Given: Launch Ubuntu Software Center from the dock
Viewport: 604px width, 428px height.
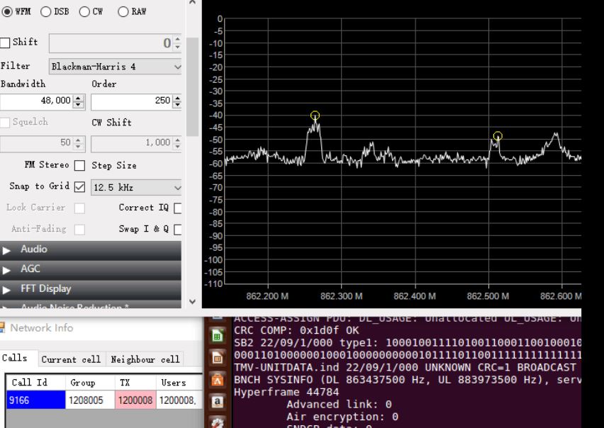Looking at the screenshot, I should pyautogui.click(x=217, y=381).
